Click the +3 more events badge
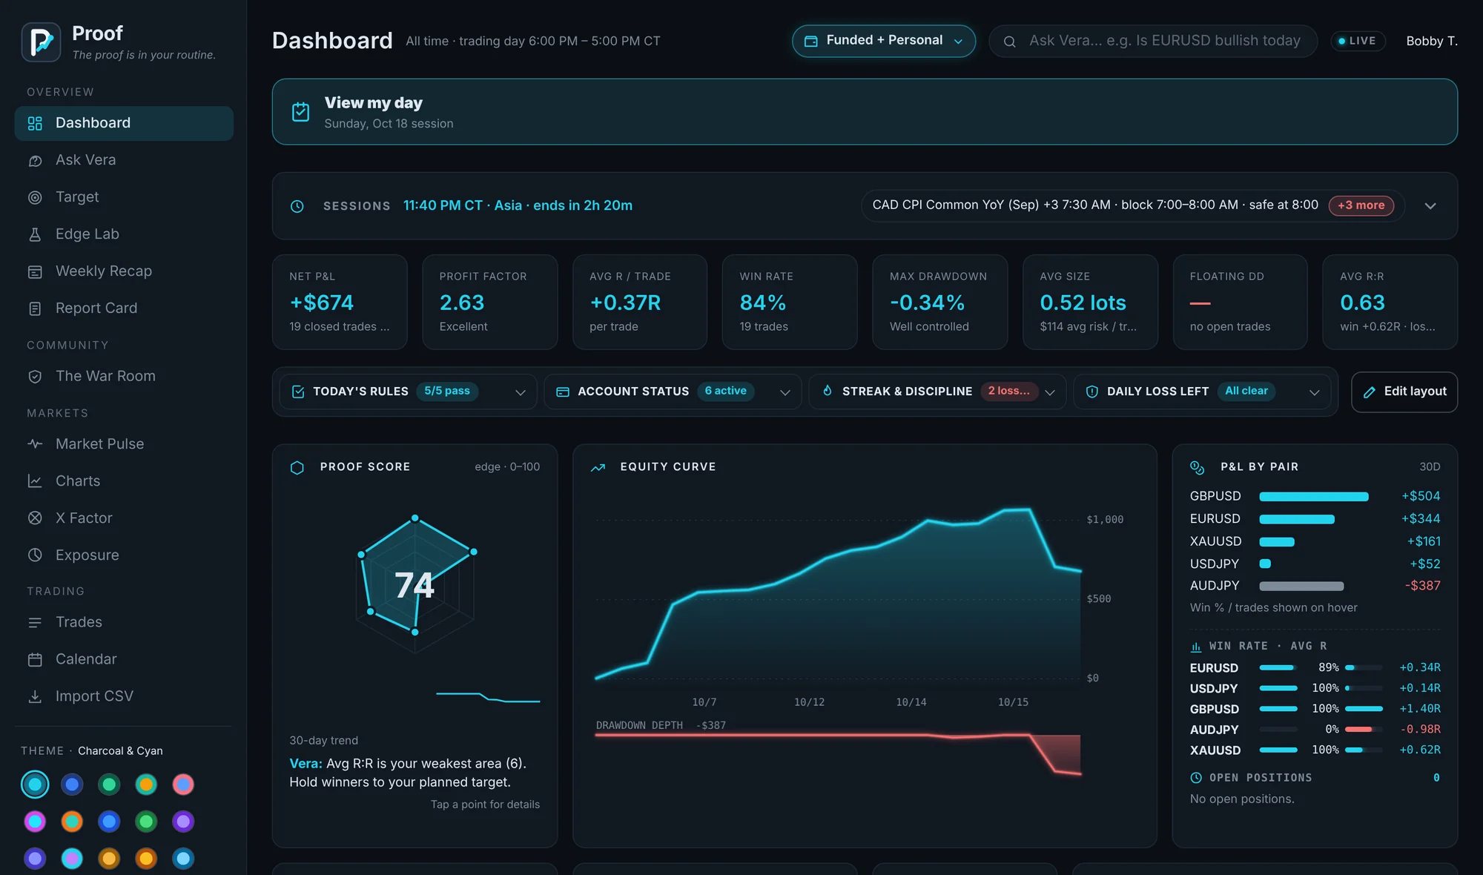The image size is (1483, 875). 1361,205
